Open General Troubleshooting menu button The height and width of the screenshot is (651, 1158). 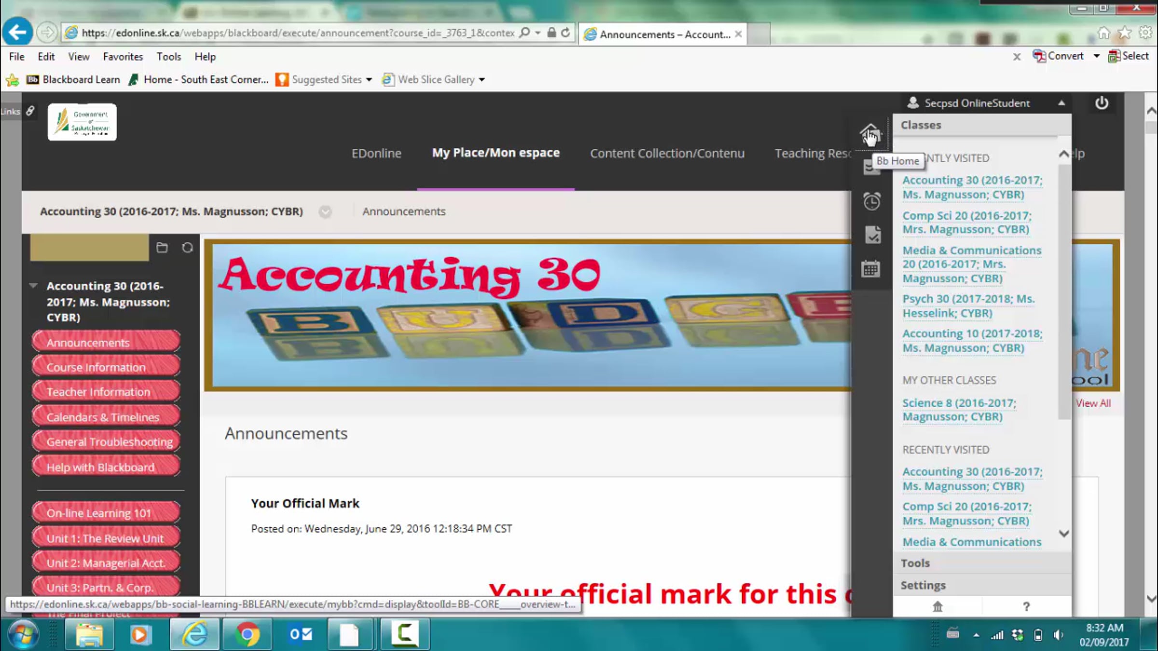(106, 441)
